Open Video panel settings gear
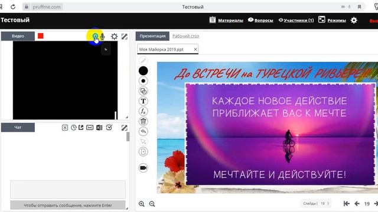378x212 pixels. point(114,37)
